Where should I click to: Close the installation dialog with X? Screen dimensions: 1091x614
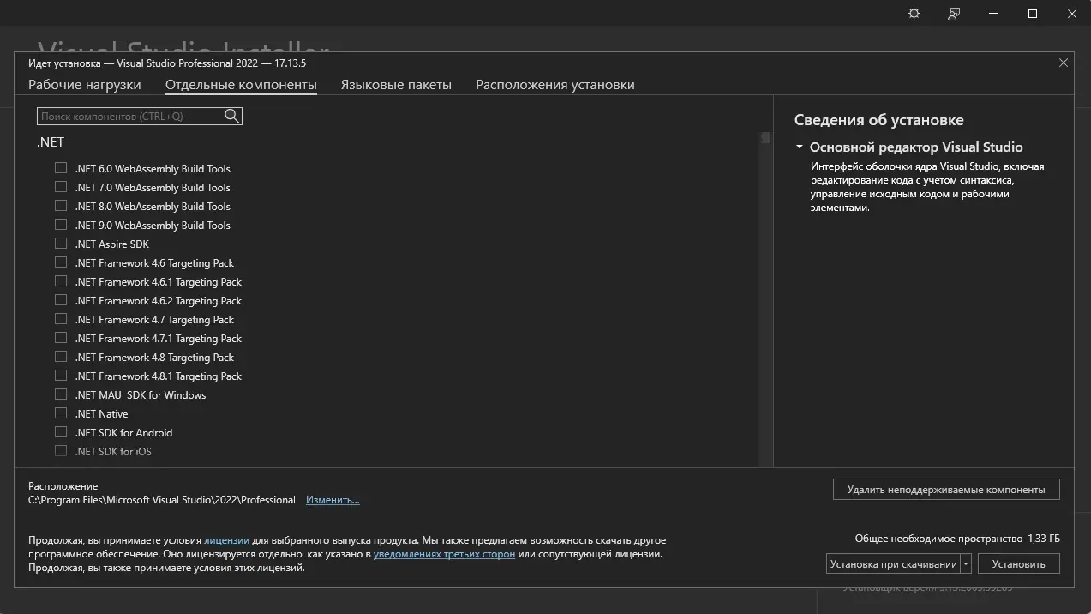point(1064,63)
